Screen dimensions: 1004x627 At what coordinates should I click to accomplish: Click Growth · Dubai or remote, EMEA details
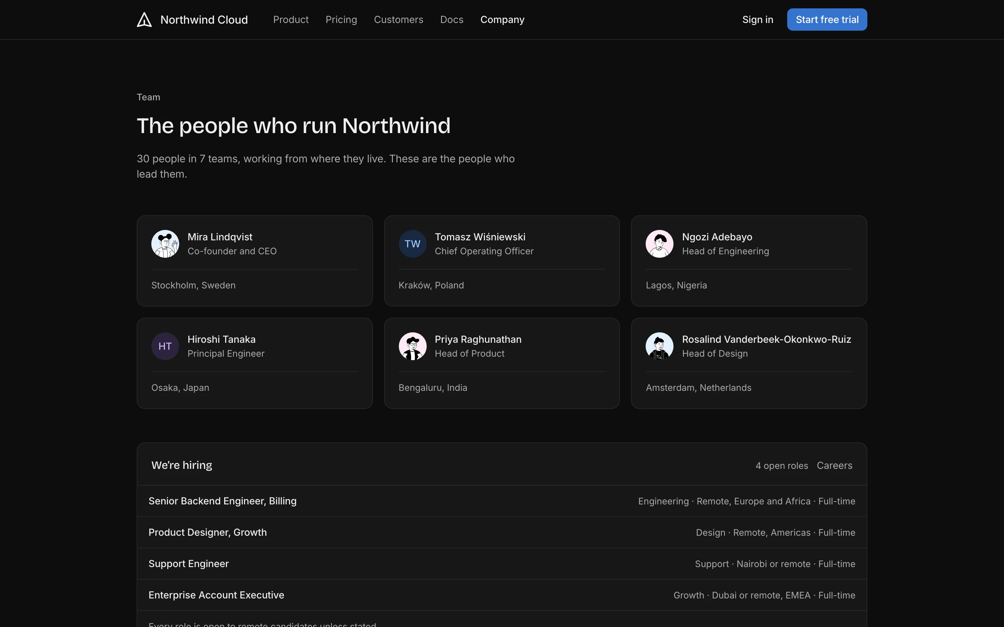pyautogui.click(x=764, y=595)
